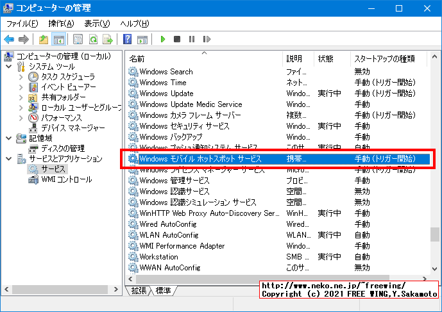Screen dimensions: 442x312
Task: Select the Windows バックアップ service row
Action: [279, 137]
